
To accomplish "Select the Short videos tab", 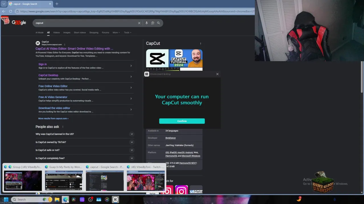I will [x=80, y=33].
